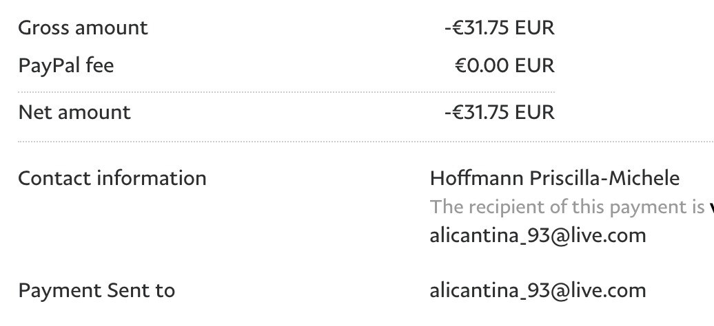Click the EUR currency code in Gross amount row
This screenshot has width=714, height=326.
[535, 28]
